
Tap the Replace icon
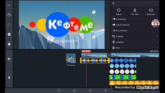click(119, 10)
